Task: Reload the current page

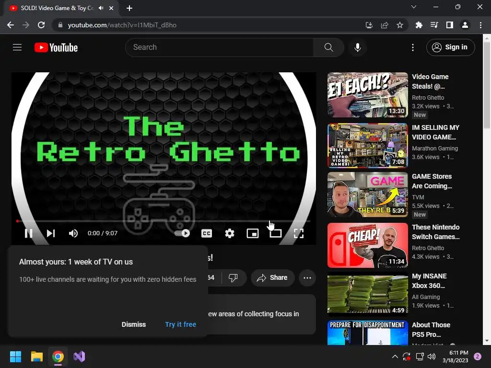Action: point(41,25)
